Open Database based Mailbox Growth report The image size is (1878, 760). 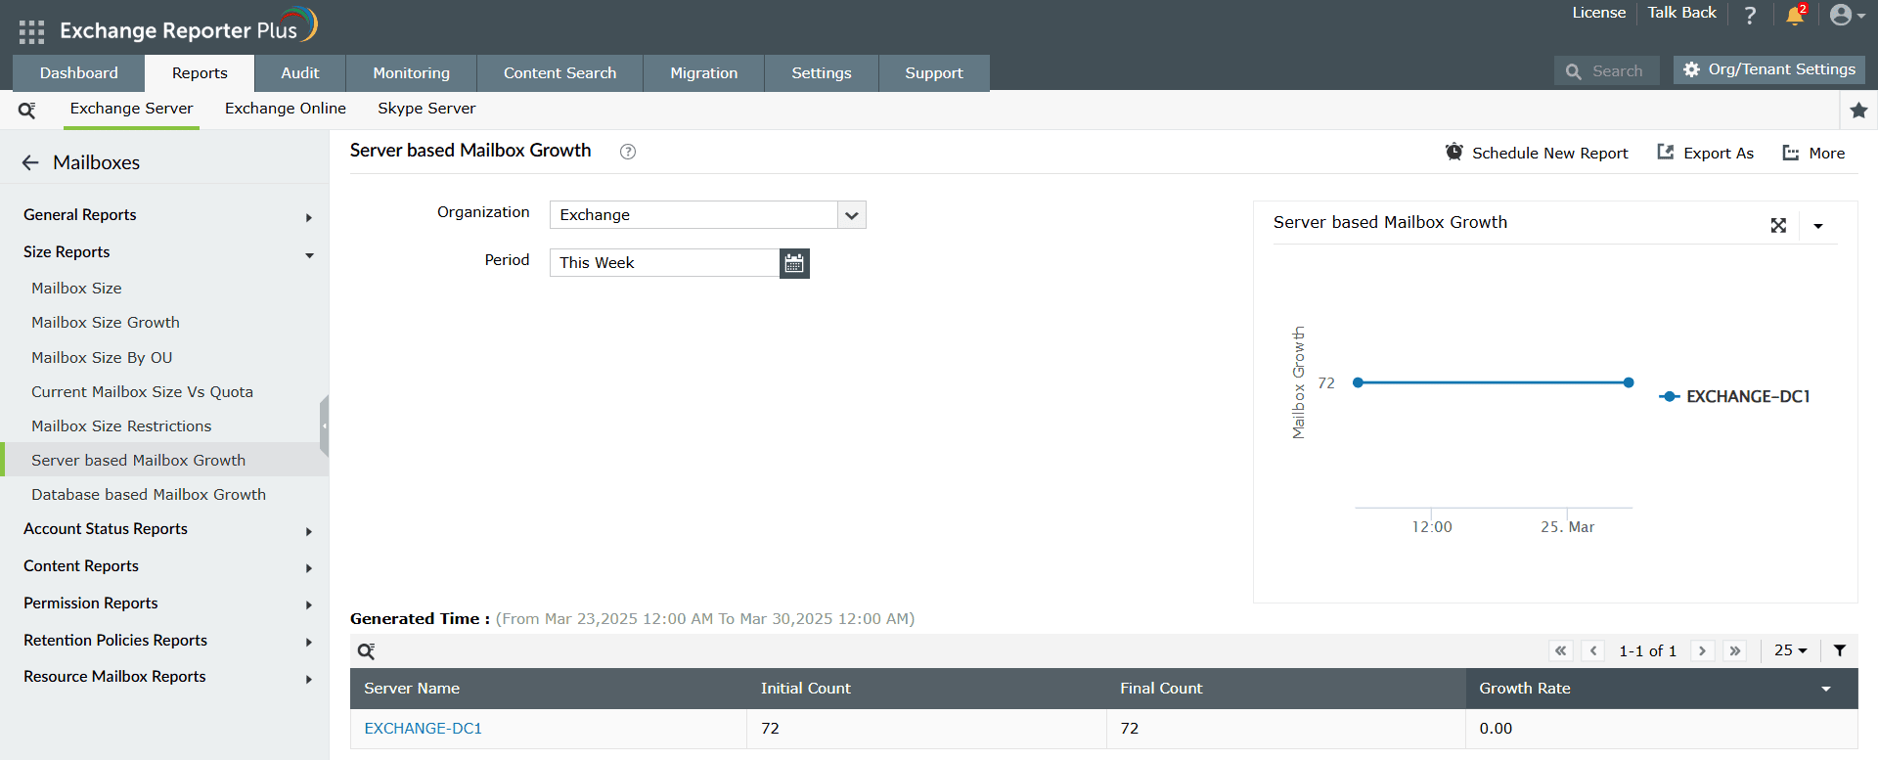(x=149, y=495)
